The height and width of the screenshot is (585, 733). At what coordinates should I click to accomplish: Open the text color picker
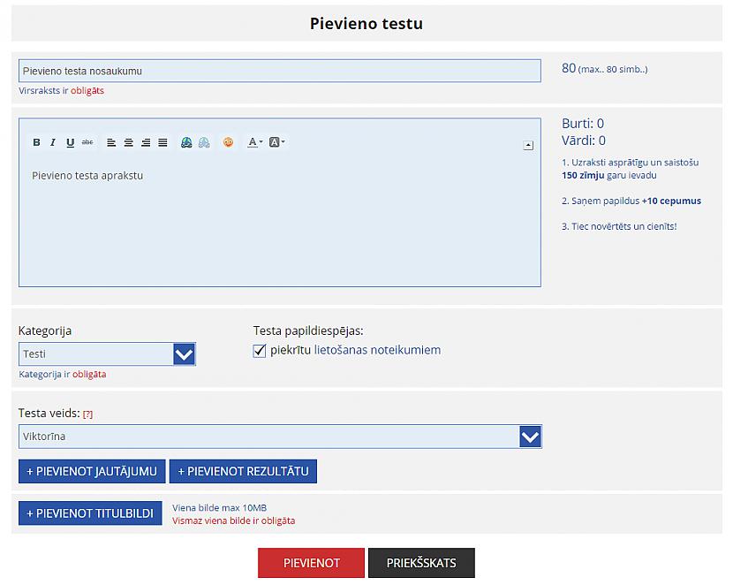click(x=254, y=142)
